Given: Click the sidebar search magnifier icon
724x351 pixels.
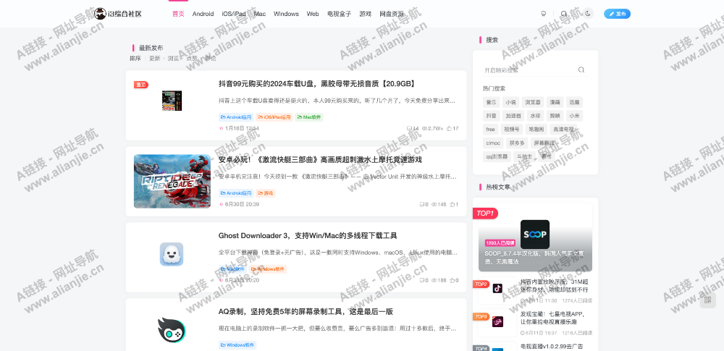Looking at the screenshot, I should [x=581, y=69].
